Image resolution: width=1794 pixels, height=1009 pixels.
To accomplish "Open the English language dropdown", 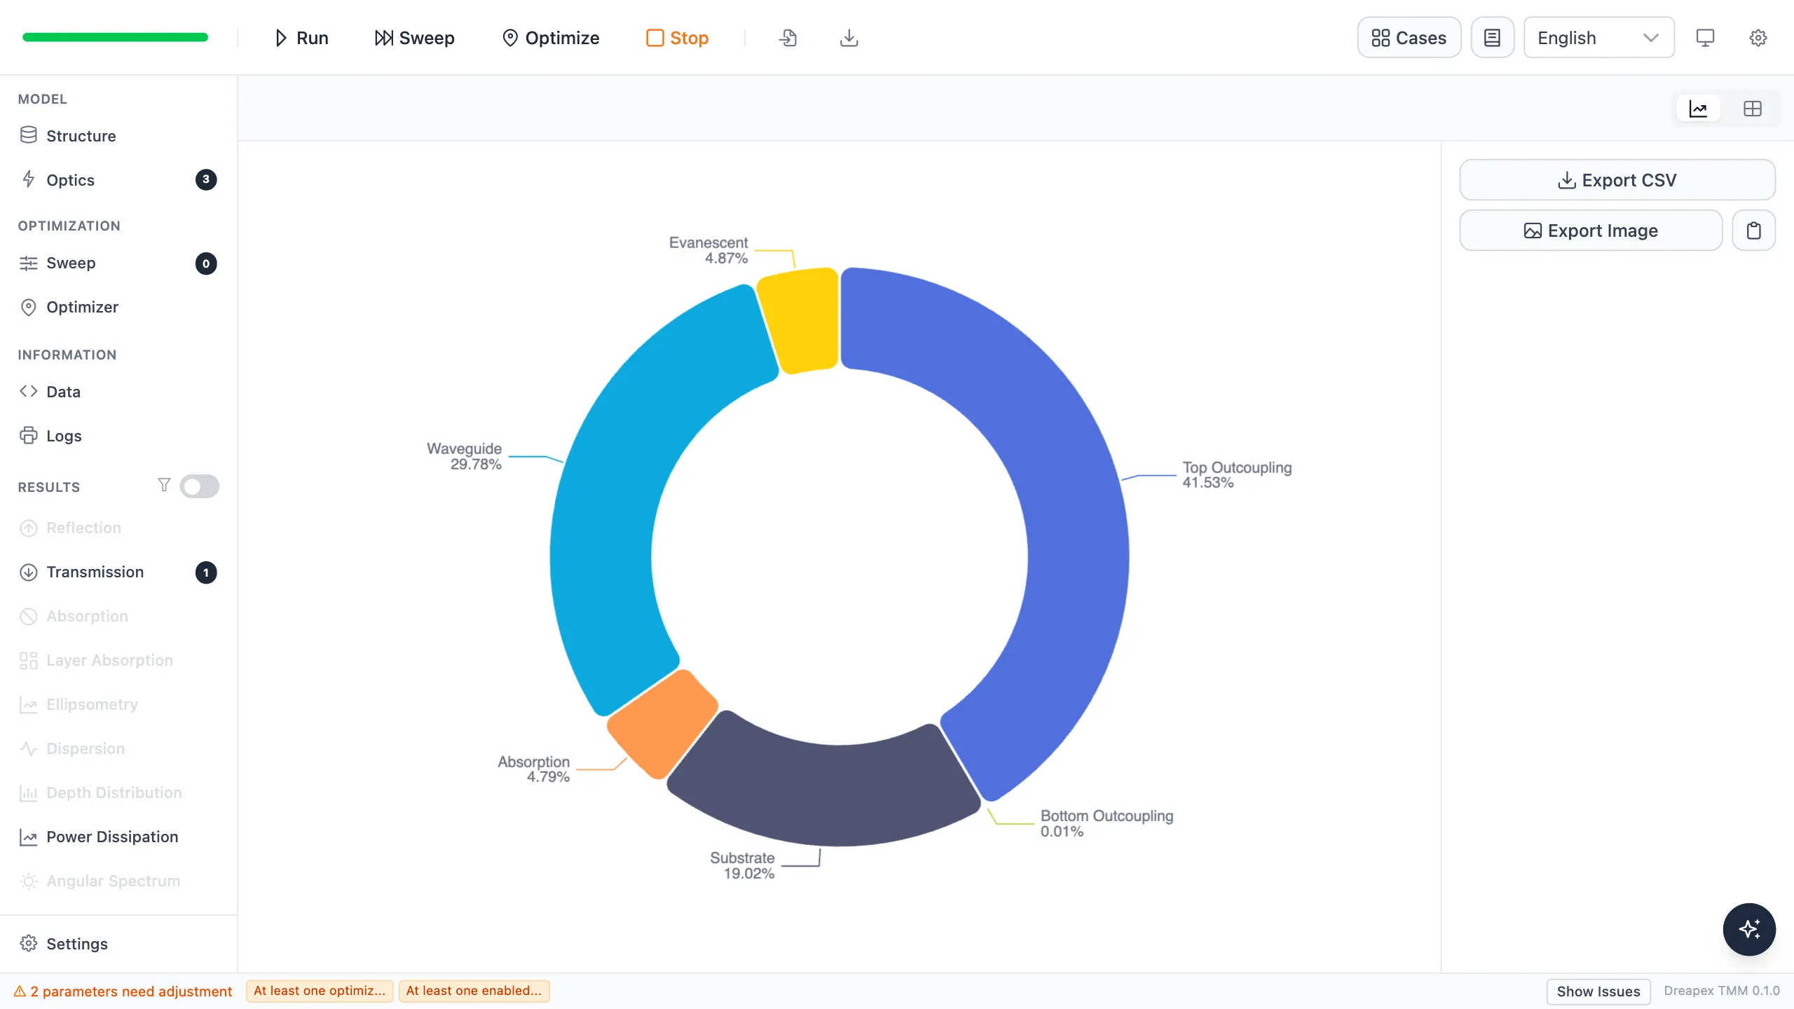I will [x=1598, y=38].
